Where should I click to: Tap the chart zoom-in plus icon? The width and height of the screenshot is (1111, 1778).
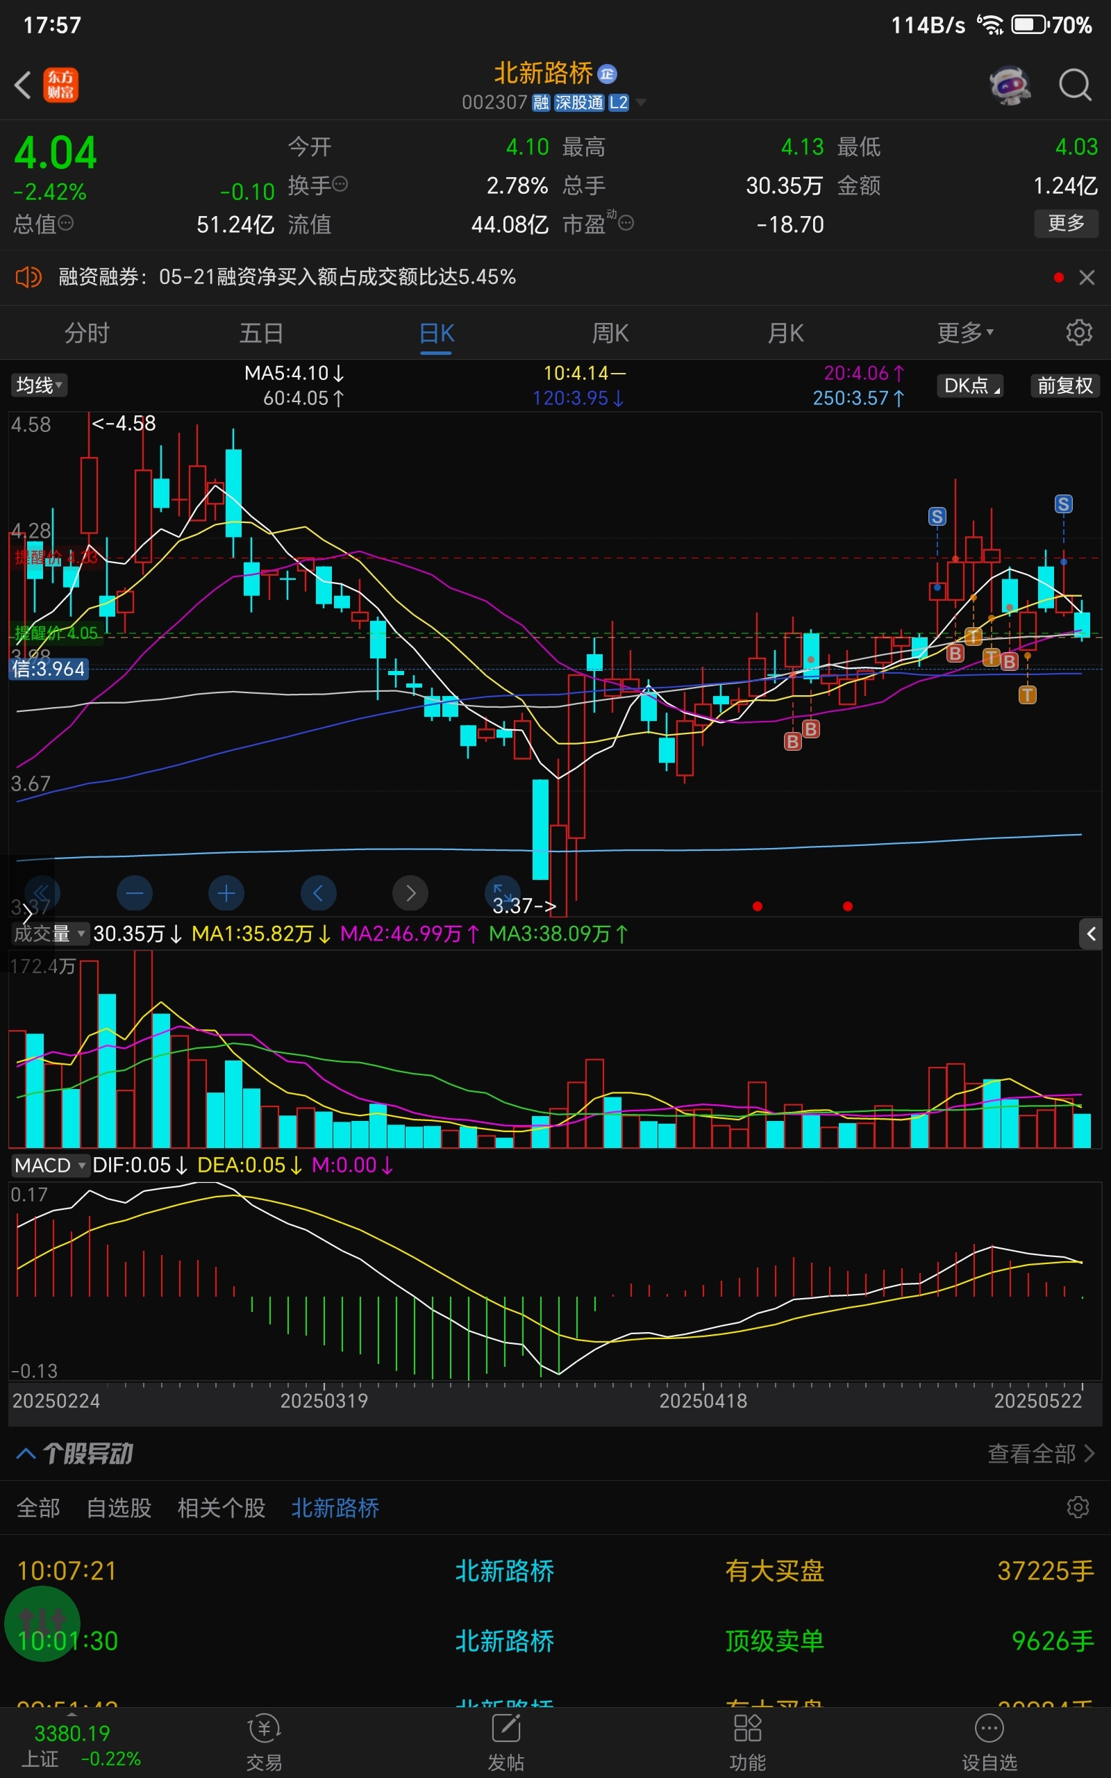[226, 893]
